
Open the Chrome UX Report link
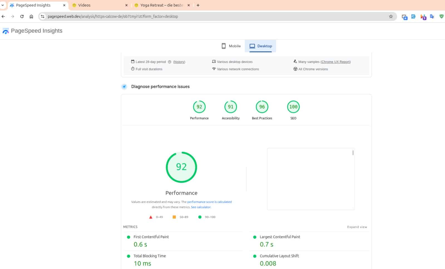(335, 62)
